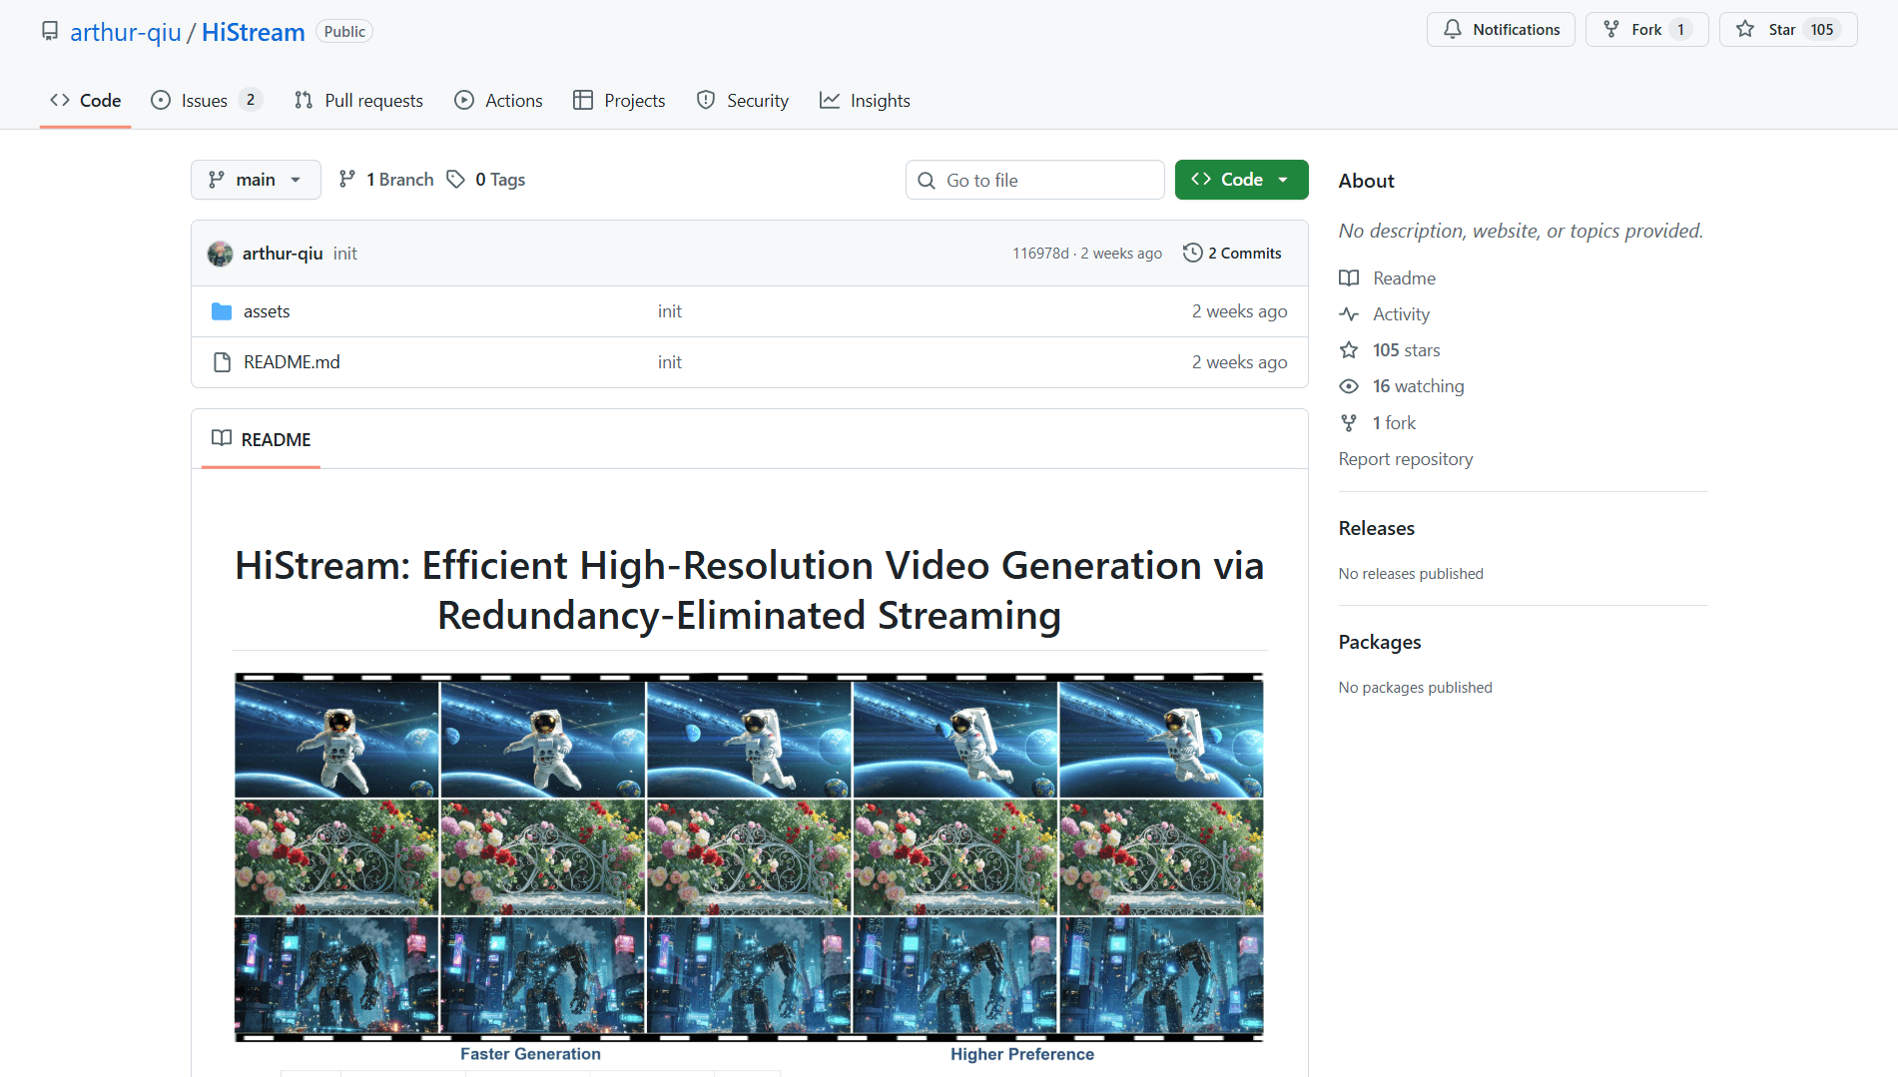Open the arthur-qiu owner profile link
The width and height of the screenshot is (1898, 1077).
pos(126,32)
